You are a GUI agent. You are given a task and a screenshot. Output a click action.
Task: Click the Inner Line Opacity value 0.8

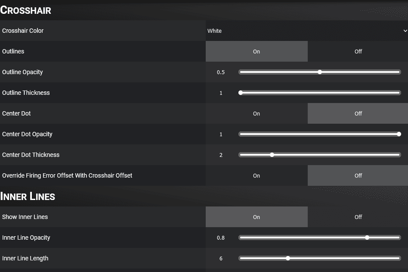coord(221,238)
